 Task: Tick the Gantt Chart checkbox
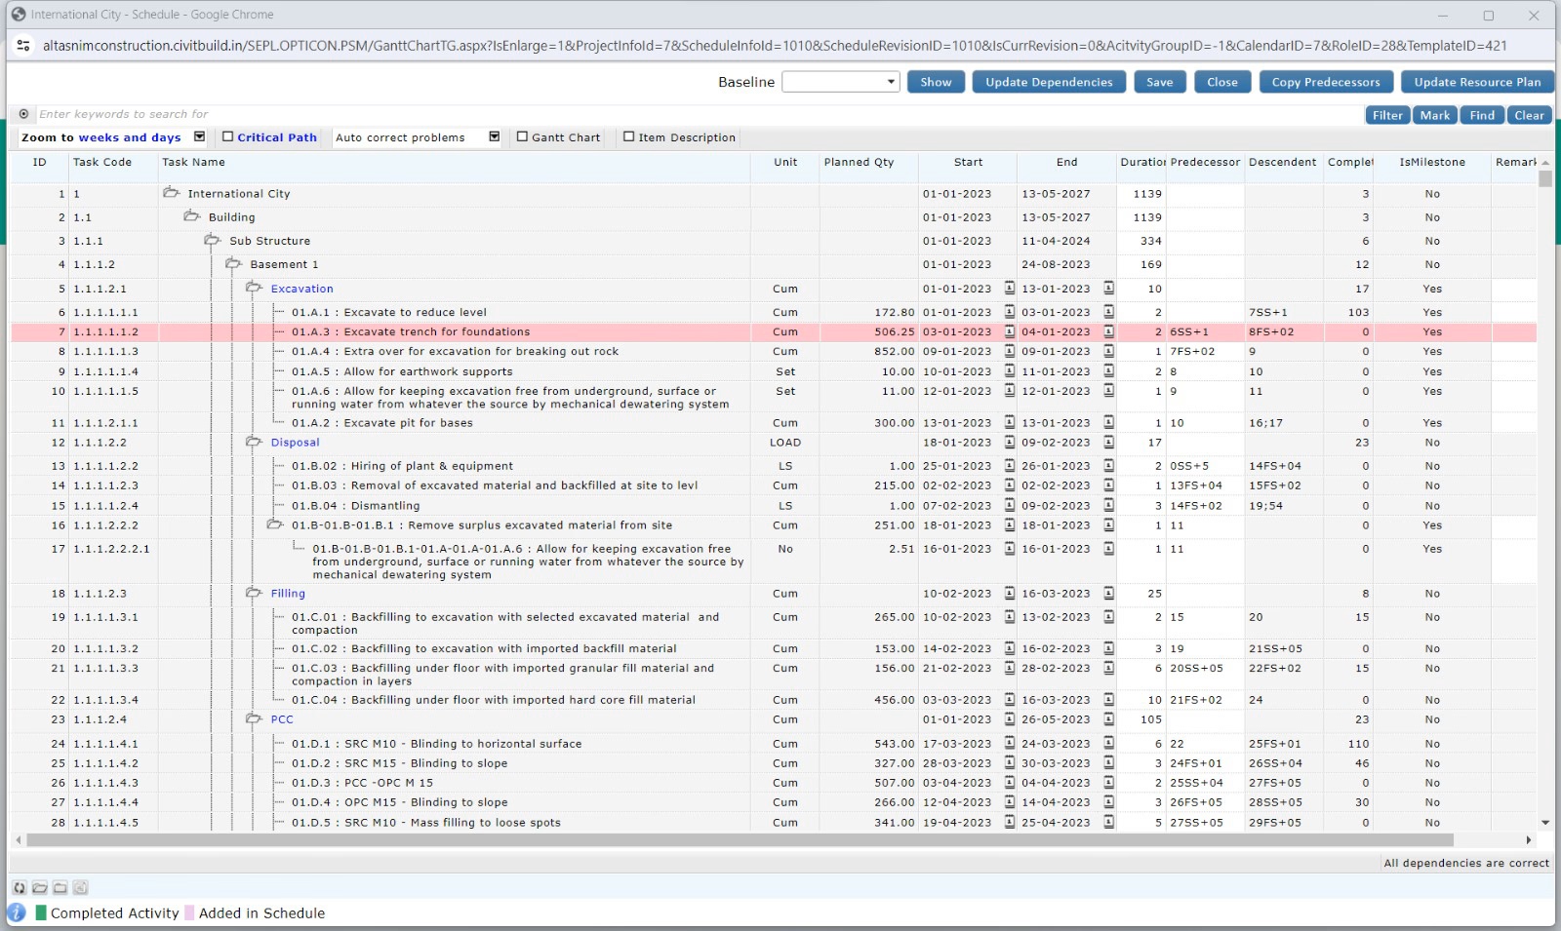click(x=523, y=137)
